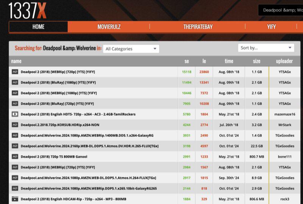Open the All Categories dropdown
The width and height of the screenshot is (303, 204).
[131, 49]
